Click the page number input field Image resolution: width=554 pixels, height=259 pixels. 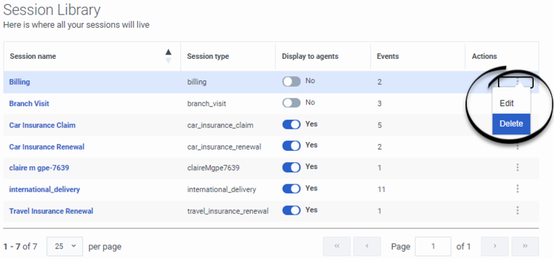pyautogui.click(x=434, y=247)
